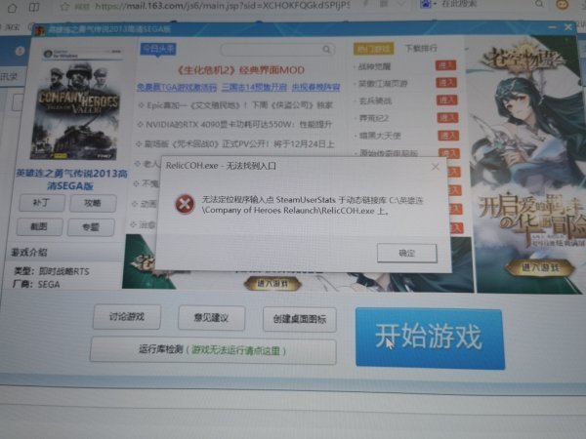This screenshot has width=586, height=439.
Task: Click 进入 button next to 葬荒纪2
Action: click(447, 118)
